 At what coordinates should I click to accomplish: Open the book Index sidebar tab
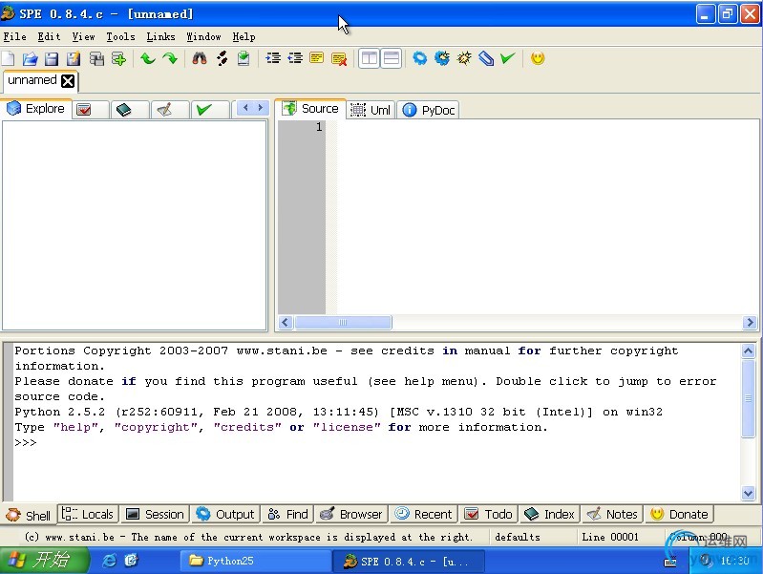point(130,110)
